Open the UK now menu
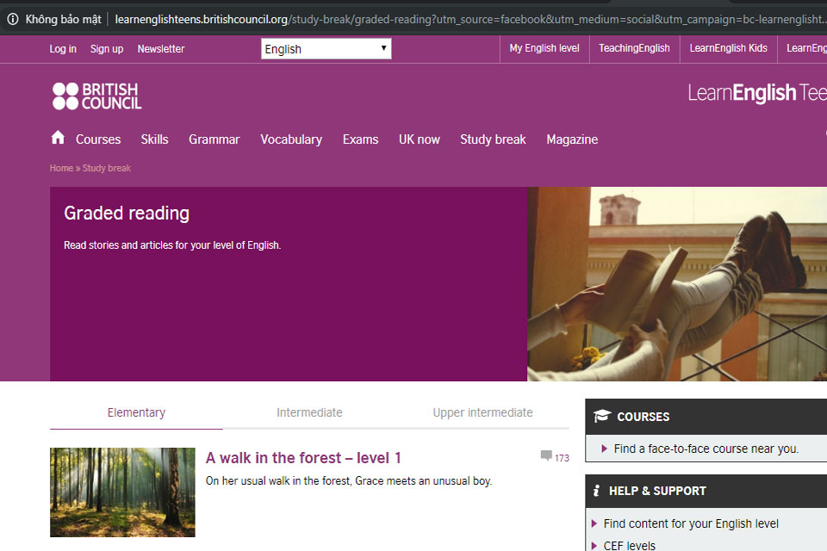Viewport: 827px width, 551px height. point(420,139)
